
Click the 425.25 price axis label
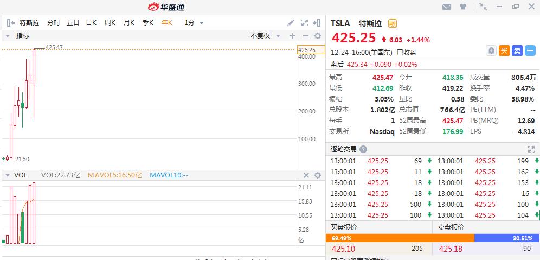(x=311, y=49)
